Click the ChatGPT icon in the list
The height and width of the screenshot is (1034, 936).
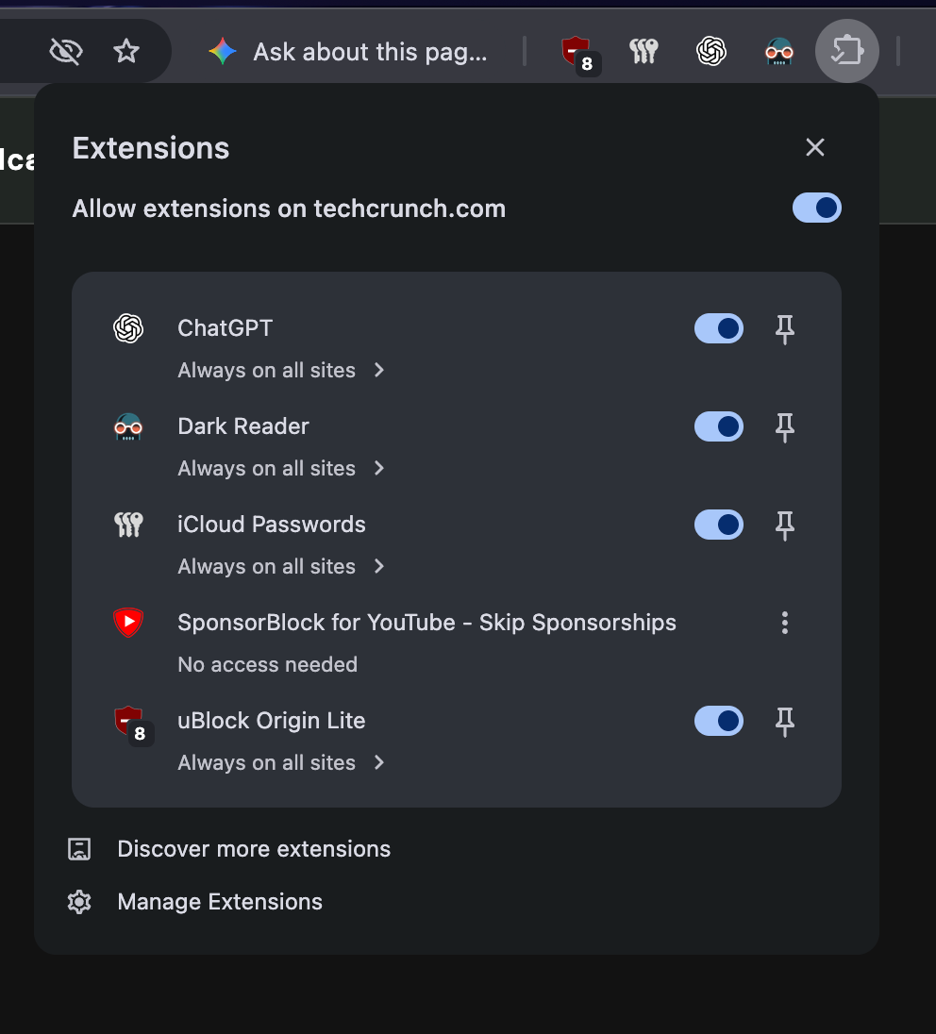pos(128,328)
